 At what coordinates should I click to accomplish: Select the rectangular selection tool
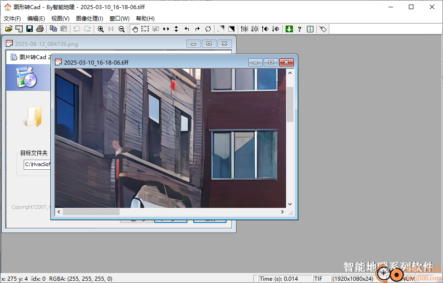click(145, 29)
